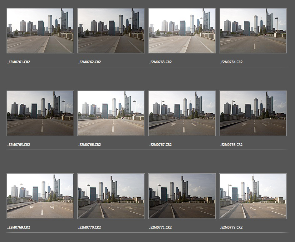Click the _E2M0772.CR2 thumbnail image

tap(253, 196)
